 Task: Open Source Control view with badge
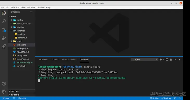pos(4,30)
